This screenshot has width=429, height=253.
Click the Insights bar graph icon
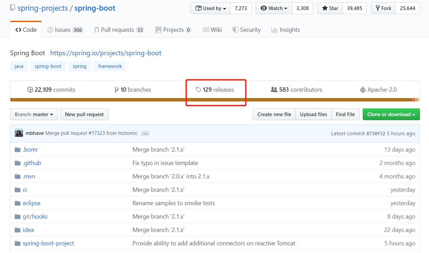coord(274,30)
